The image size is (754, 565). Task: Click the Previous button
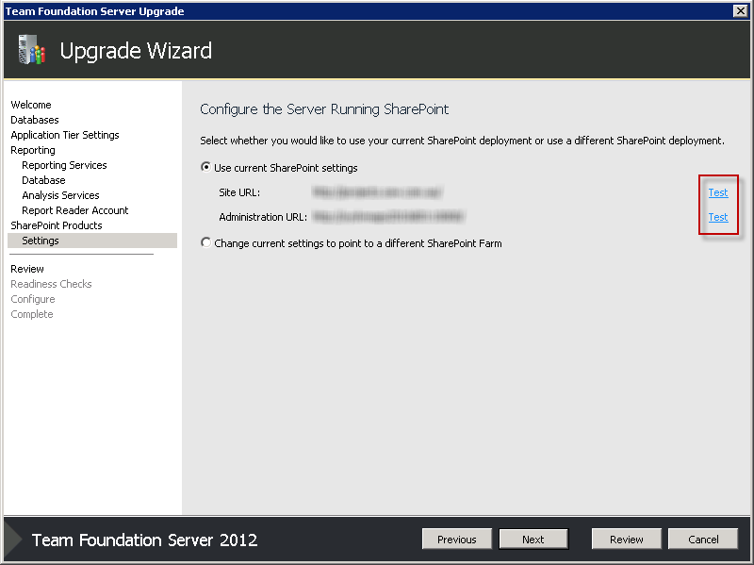pyautogui.click(x=457, y=539)
